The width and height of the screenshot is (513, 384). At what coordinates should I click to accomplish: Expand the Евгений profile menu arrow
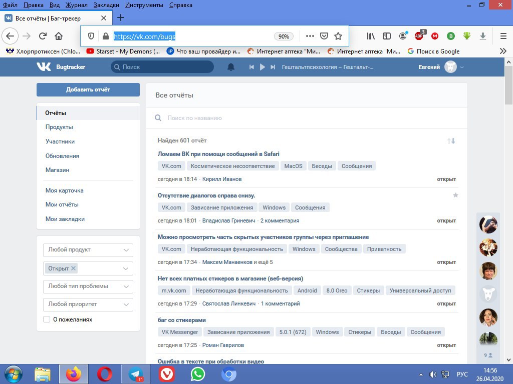462,67
